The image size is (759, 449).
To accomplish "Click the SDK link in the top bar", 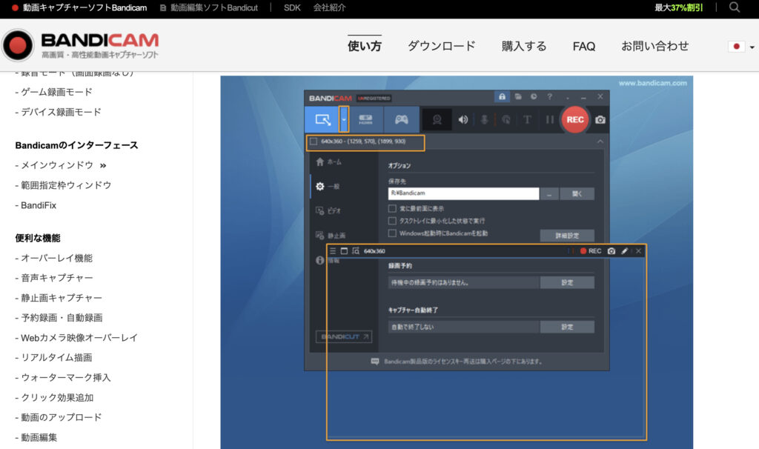I will coord(292,7).
